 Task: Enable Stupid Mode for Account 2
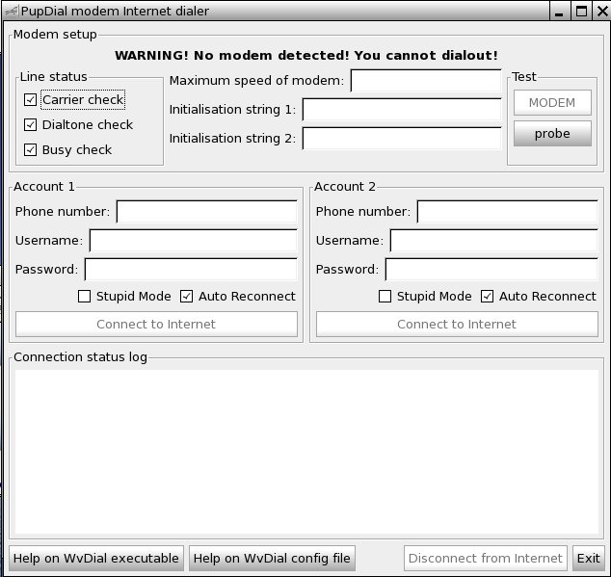click(x=385, y=296)
